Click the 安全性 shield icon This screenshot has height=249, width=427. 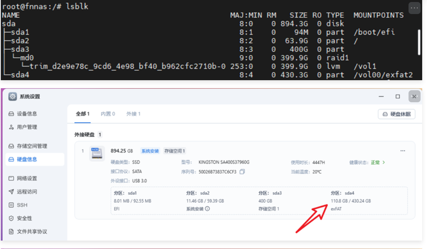coord(11,218)
